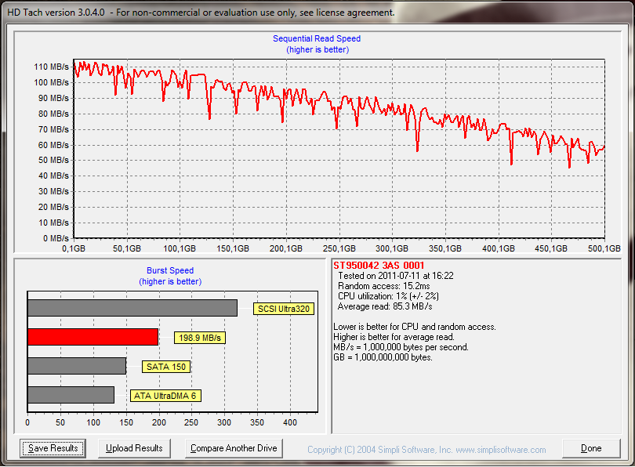Click the Sequential Read Speed chart title

(x=317, y=38)
